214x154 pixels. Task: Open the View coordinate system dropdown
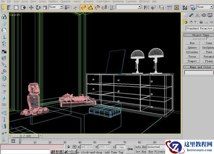[x=56, y=7]
